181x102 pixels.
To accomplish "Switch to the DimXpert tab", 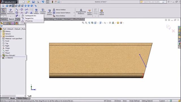I will click(67, 19).
